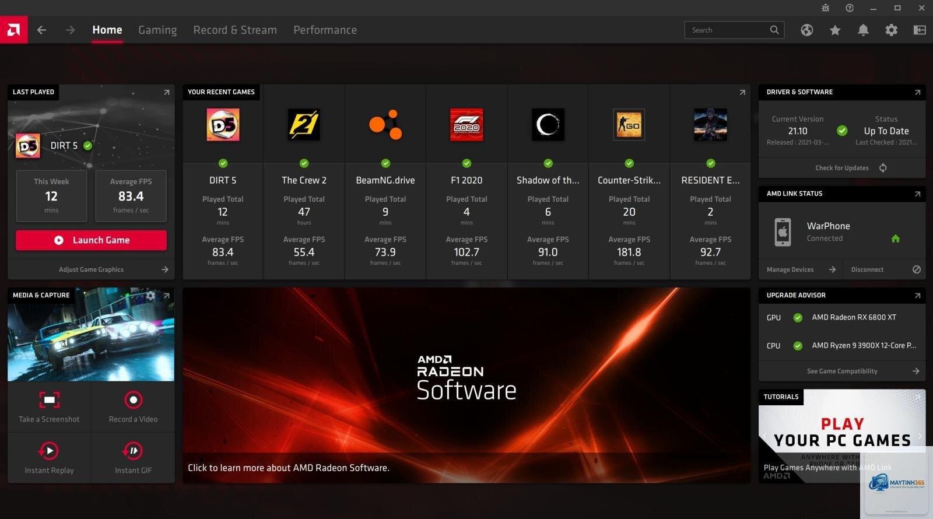Viewport: 933px width, 519px height.
Task: Click Check for Updates
Action: pyautogui.click(x=842, y=168)
